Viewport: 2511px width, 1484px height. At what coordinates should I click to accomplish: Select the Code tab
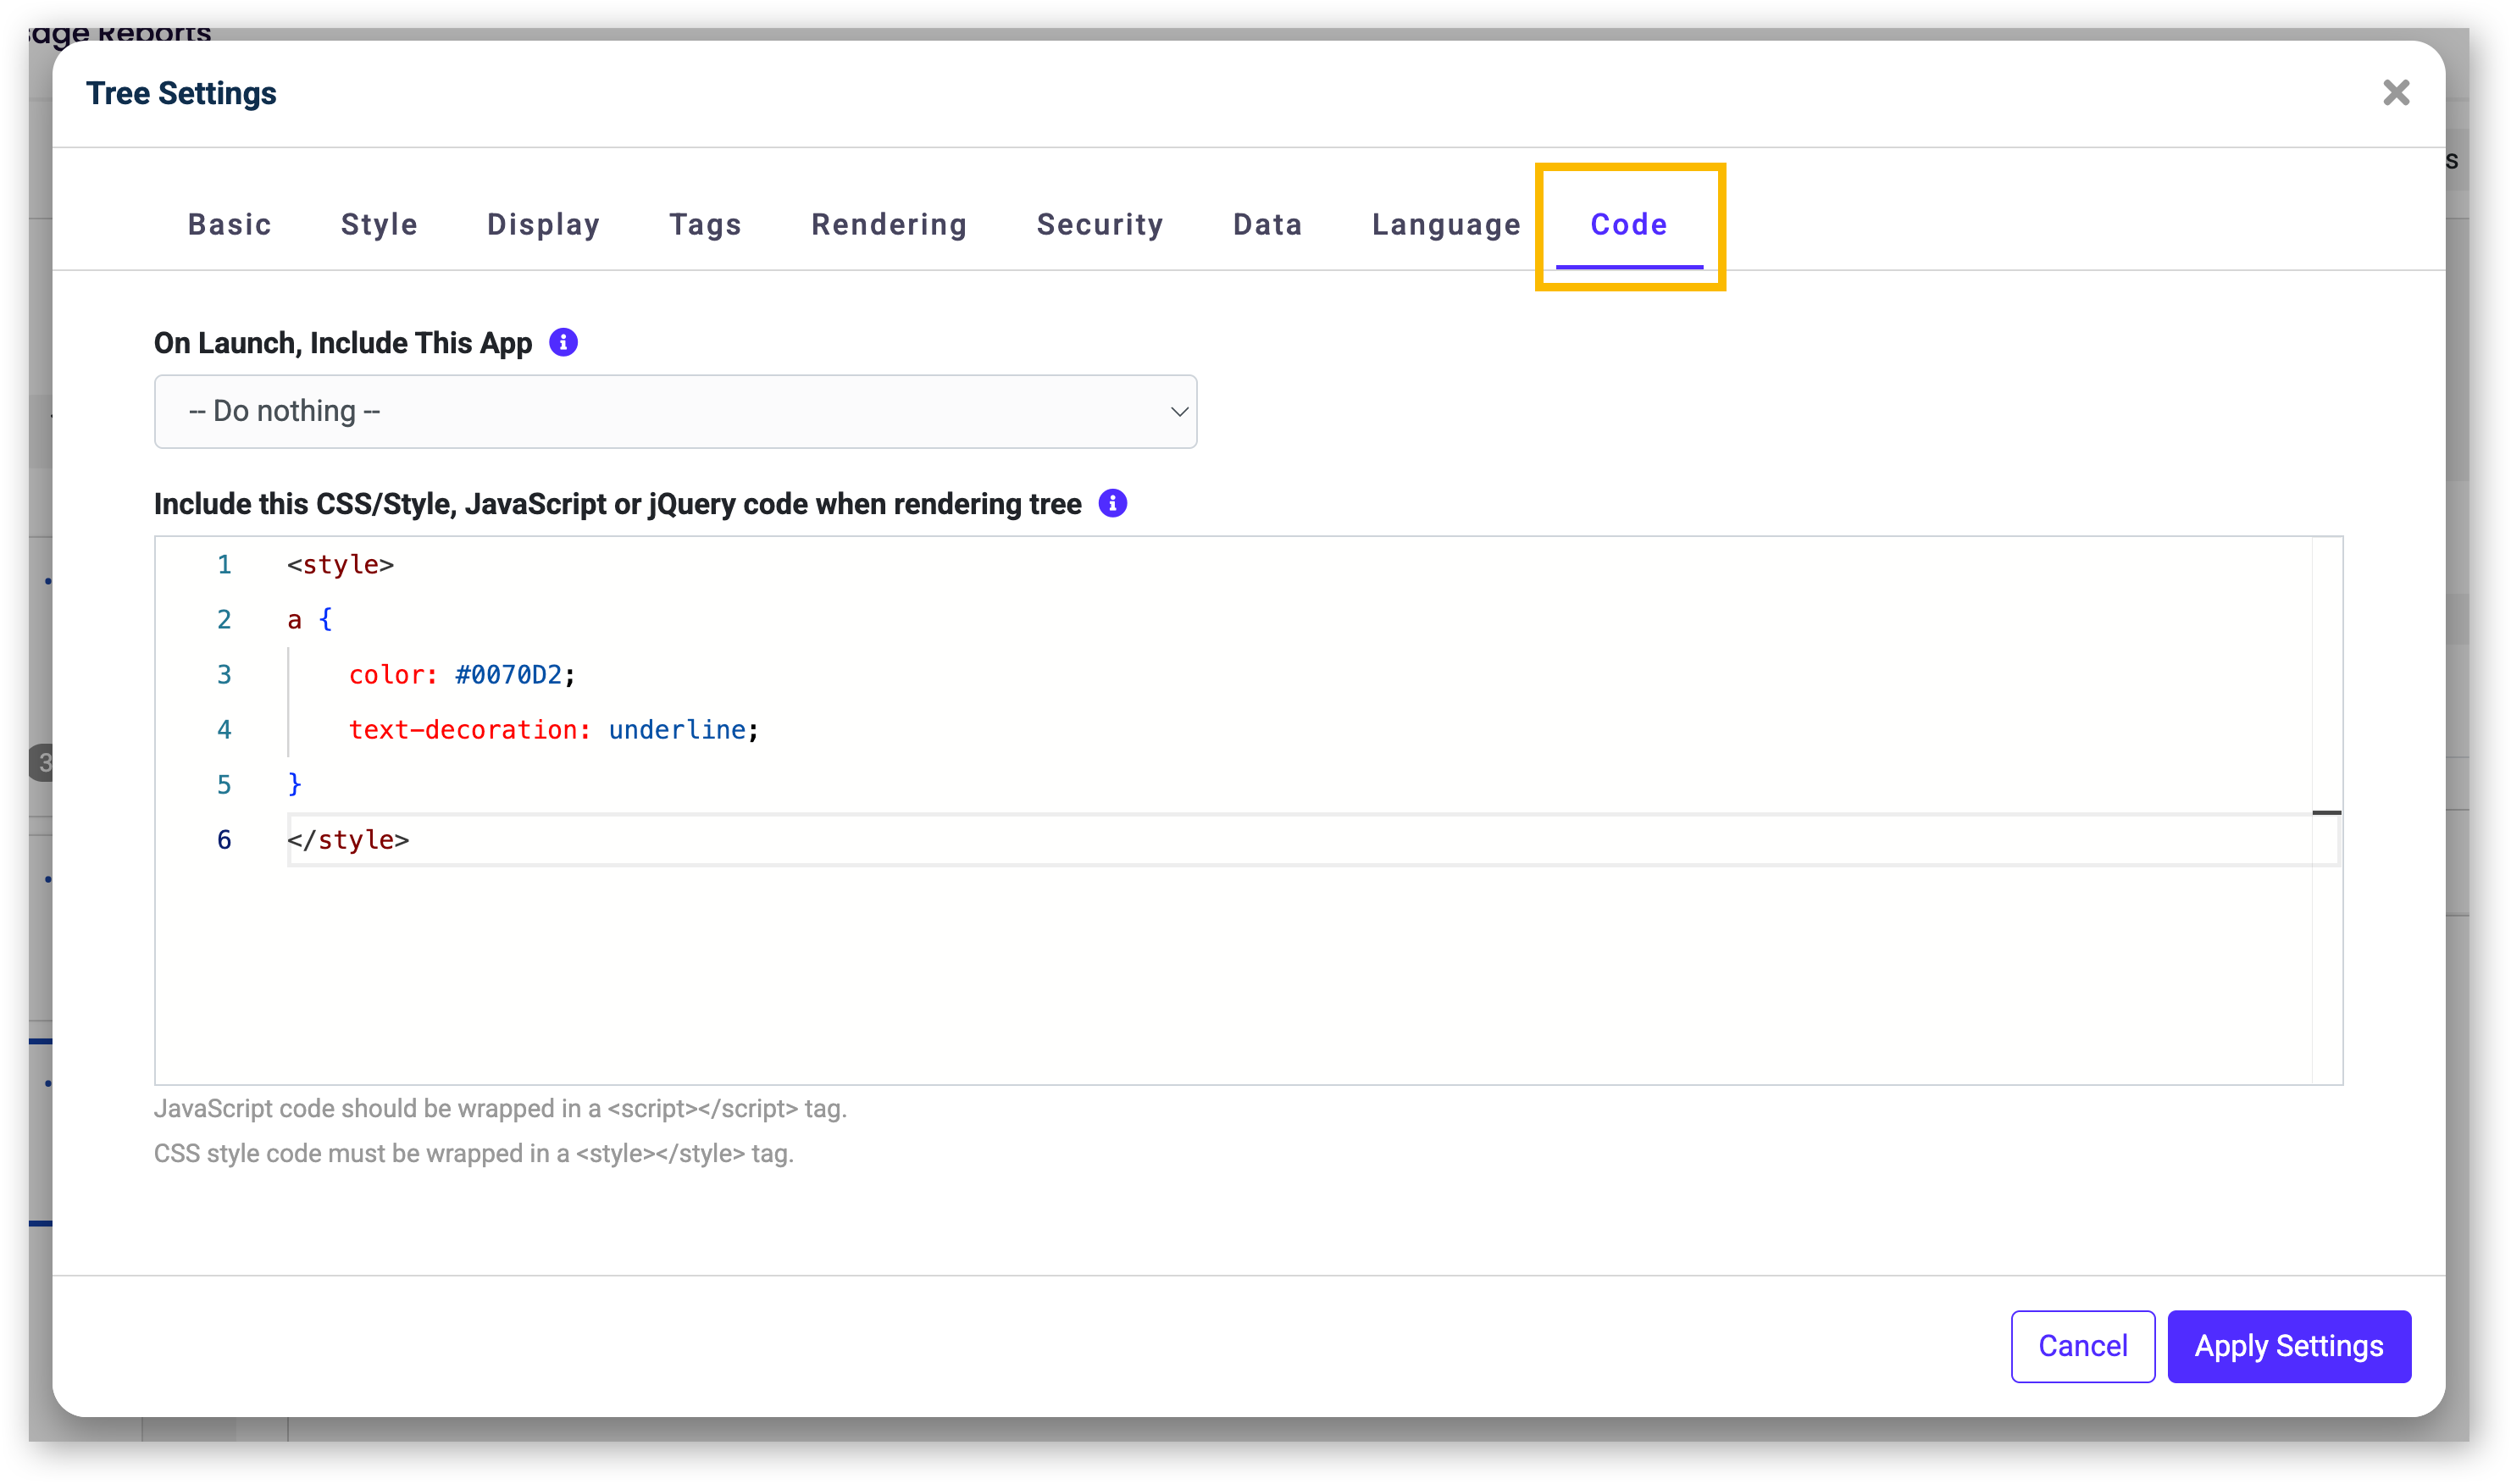1628,225
